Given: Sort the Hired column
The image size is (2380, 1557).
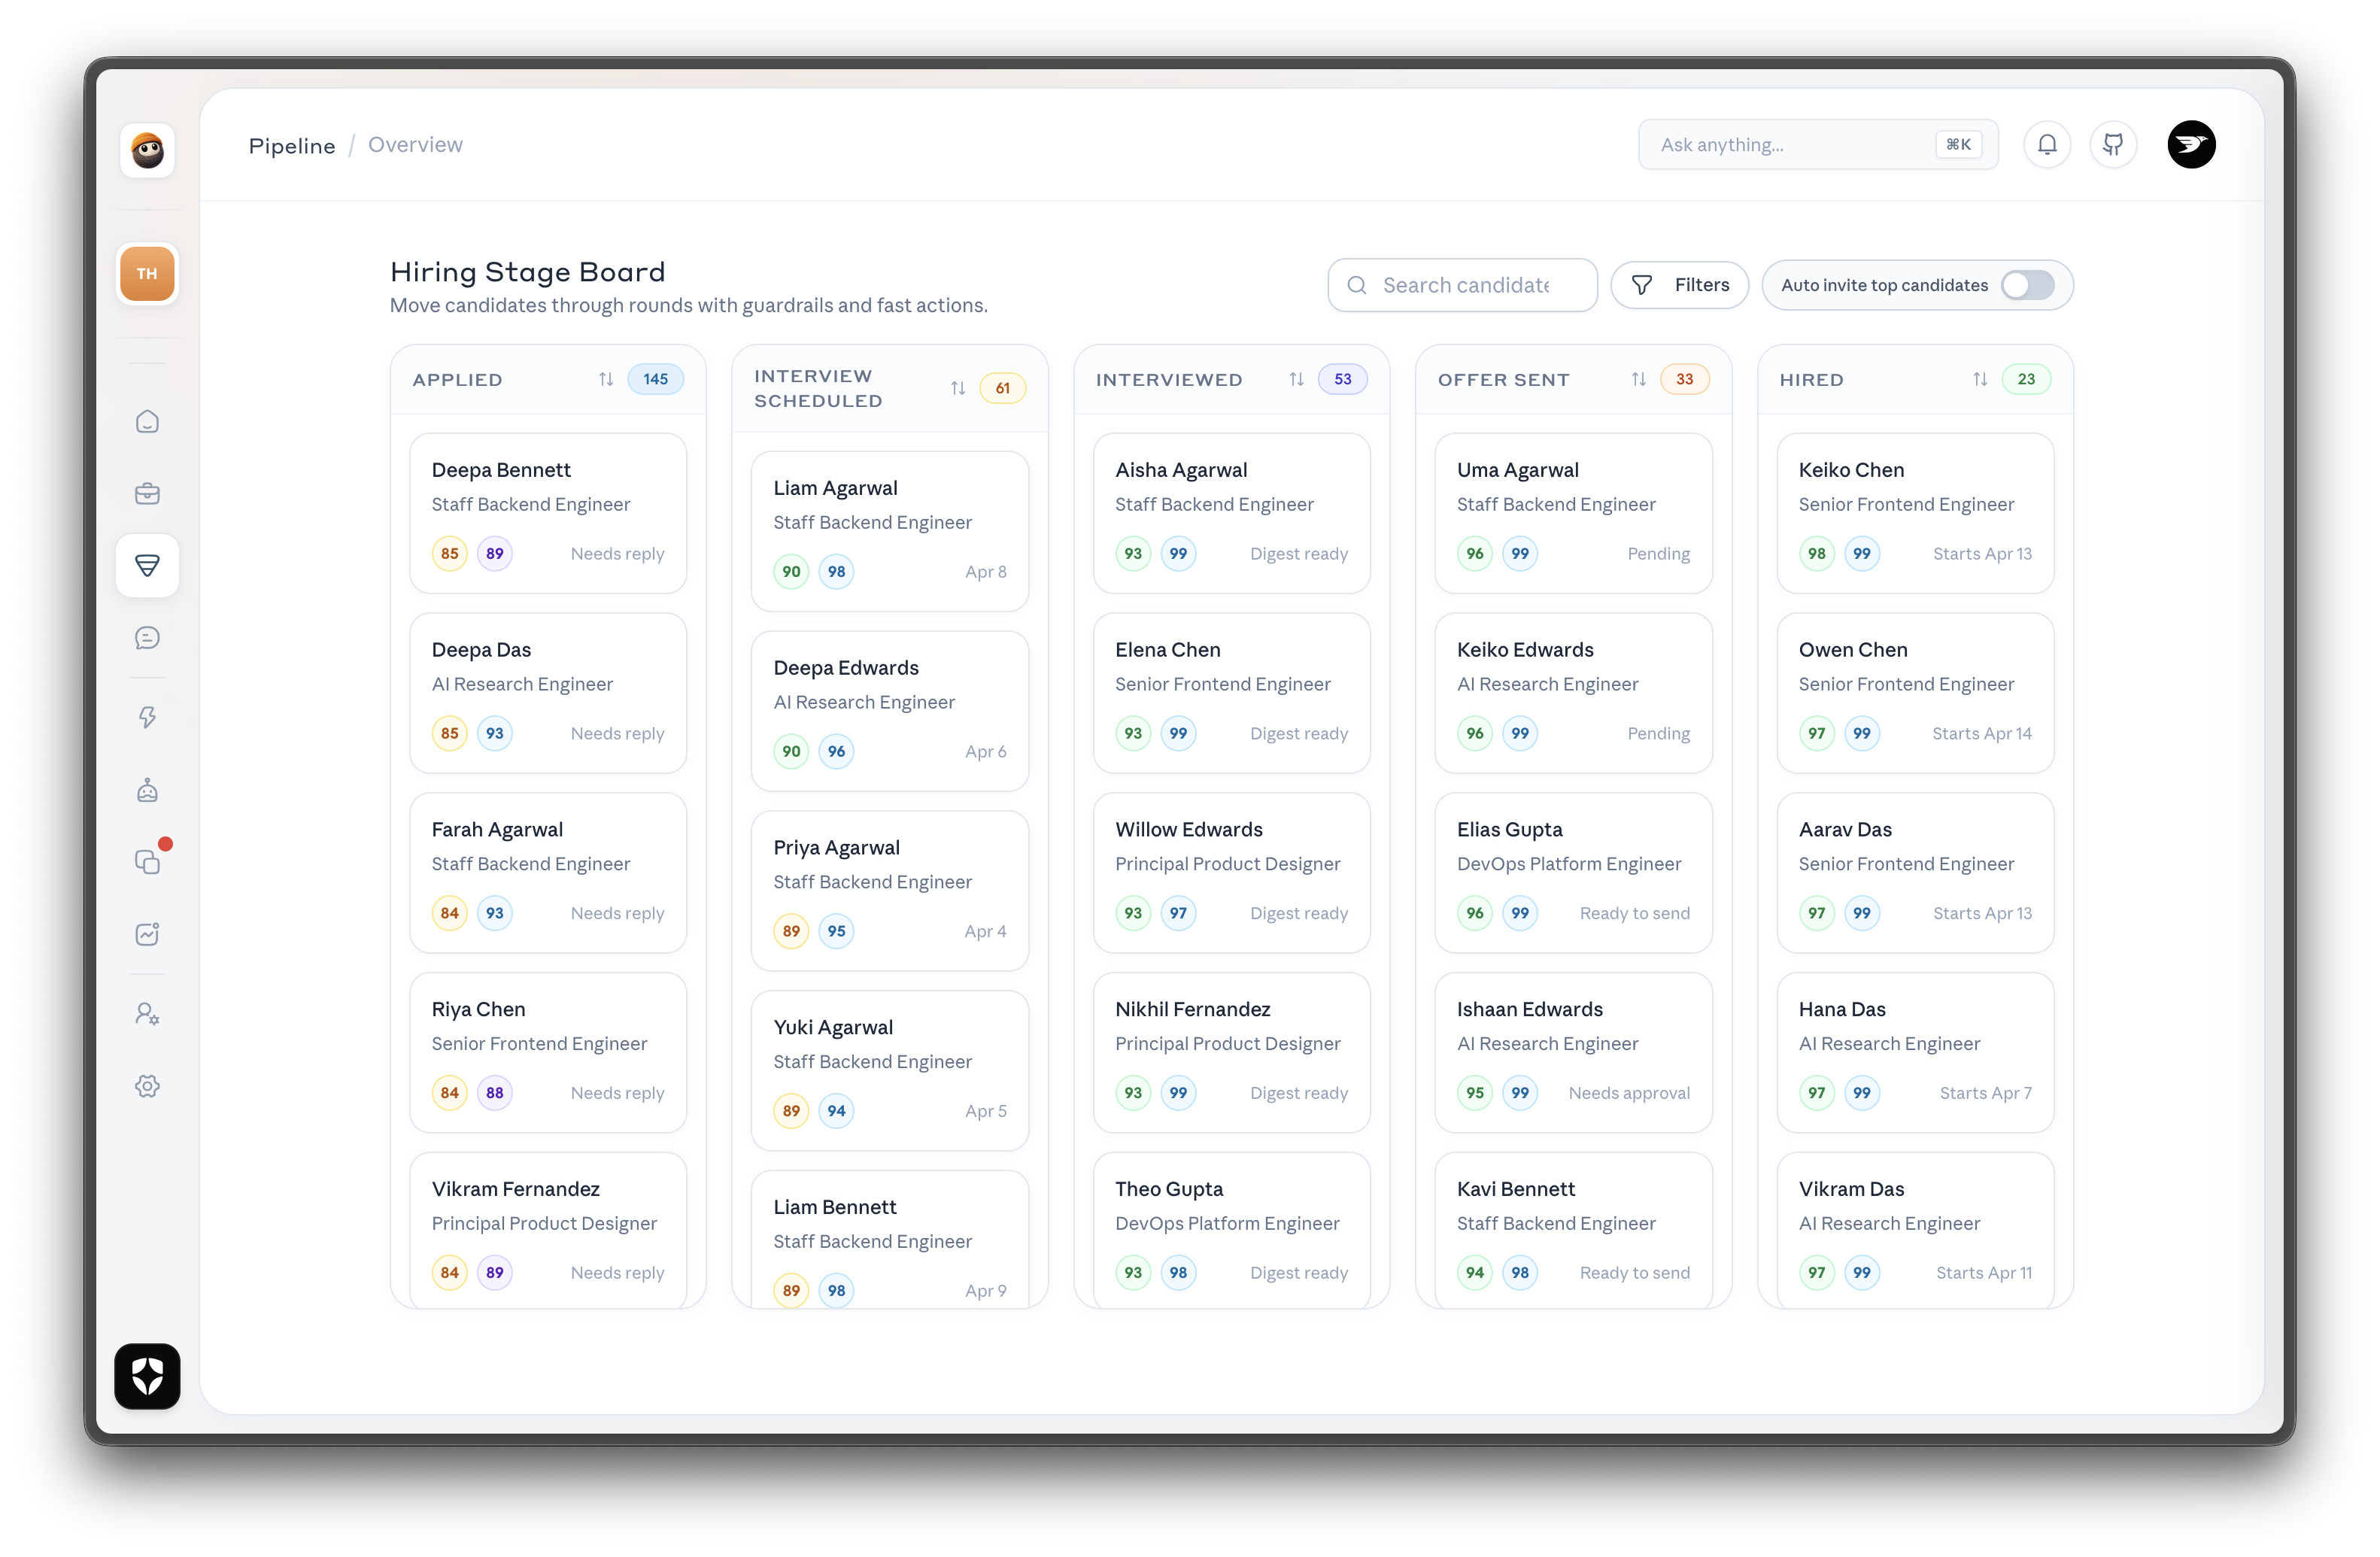Looking at the screenshot, I should click(1979, 379).
